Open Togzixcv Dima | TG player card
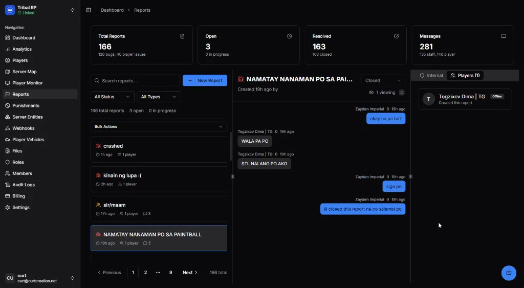 point(465,99)
